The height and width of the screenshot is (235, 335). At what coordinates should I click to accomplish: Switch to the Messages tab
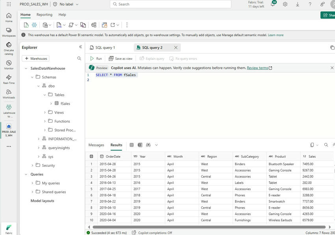[96, 145]
